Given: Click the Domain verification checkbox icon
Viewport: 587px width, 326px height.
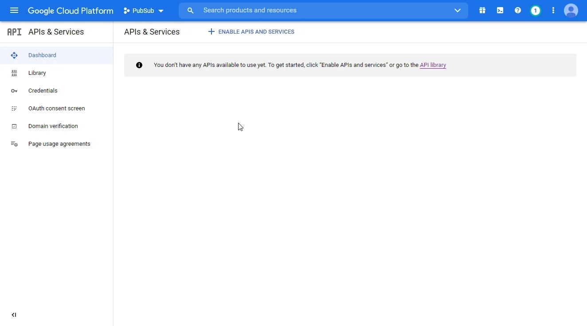Looking at the screenshot, I should click(x=14, y=126).
